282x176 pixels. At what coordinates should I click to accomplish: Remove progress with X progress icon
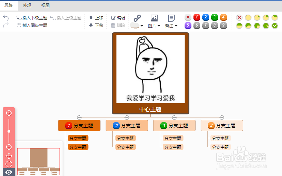click(239, 17)
